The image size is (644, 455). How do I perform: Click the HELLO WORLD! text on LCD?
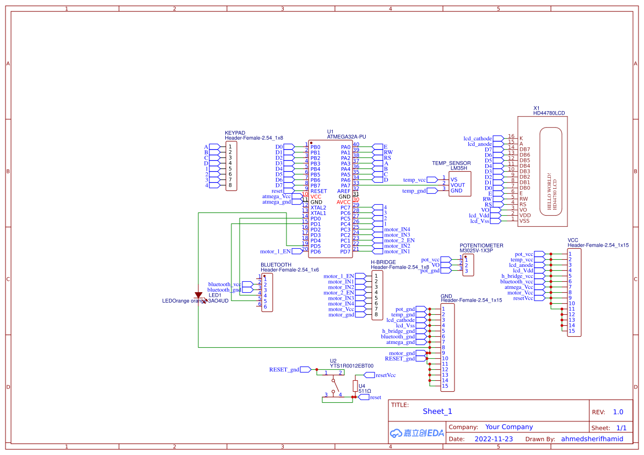pos(549,191)
